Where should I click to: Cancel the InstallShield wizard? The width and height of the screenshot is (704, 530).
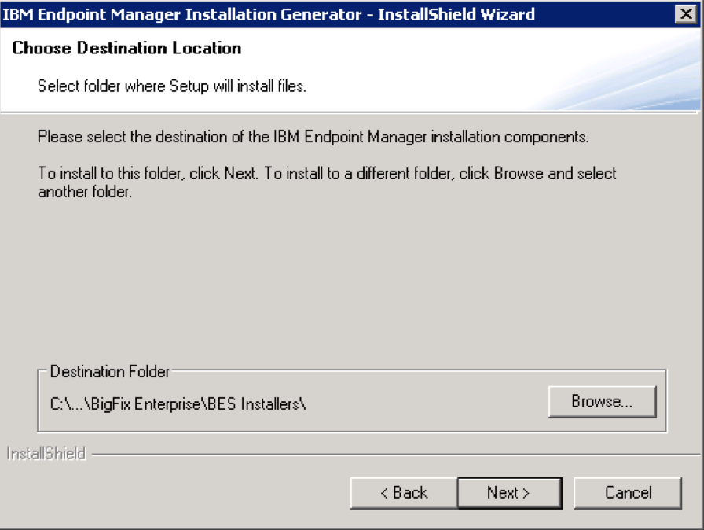[628, 493]
